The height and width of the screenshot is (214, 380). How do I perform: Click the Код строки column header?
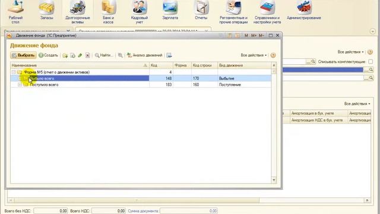click(x=204, y=65)
